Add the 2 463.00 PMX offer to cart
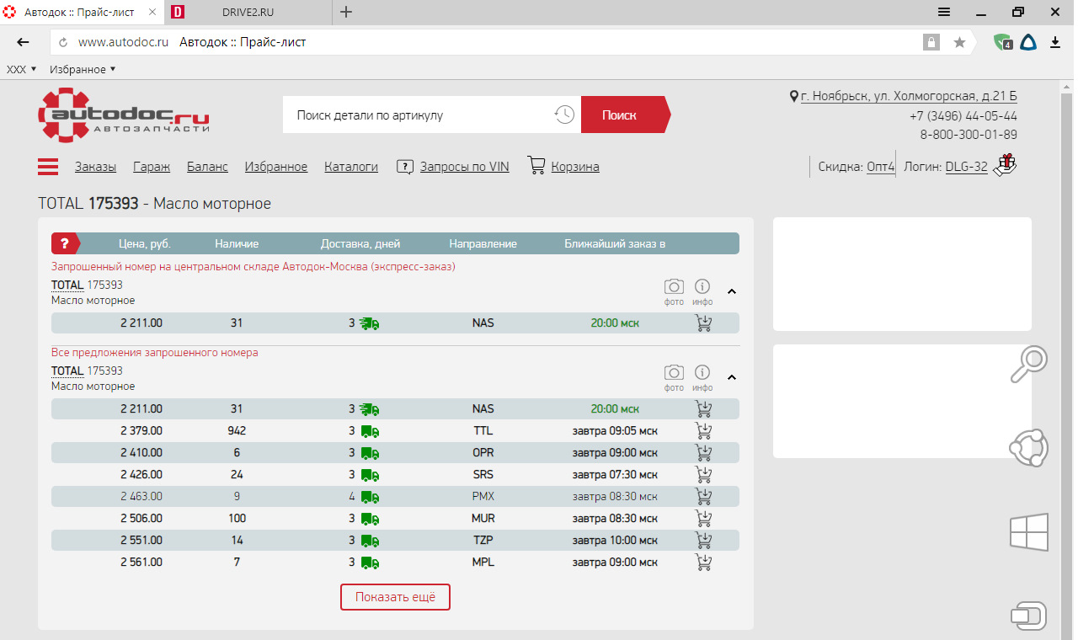The height and width of the screenshot is (640, 1078). click(x=703, y=496)
